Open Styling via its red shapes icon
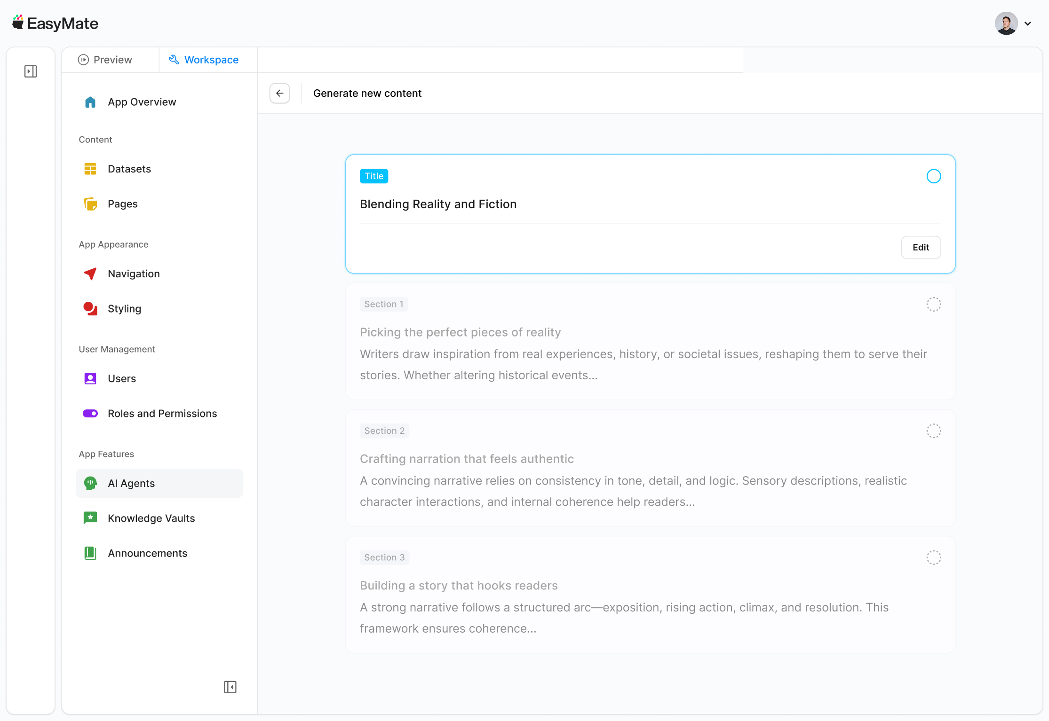The image size is (1049, 721). click(90, 309)
